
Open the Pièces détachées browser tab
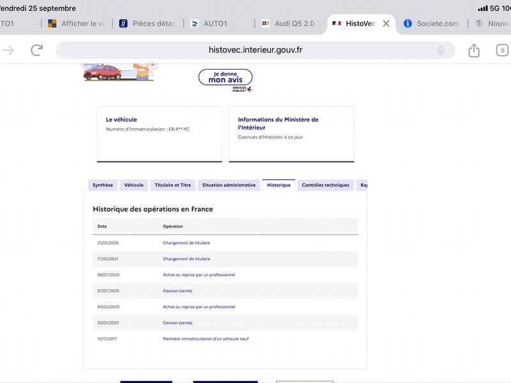point(148,24)
